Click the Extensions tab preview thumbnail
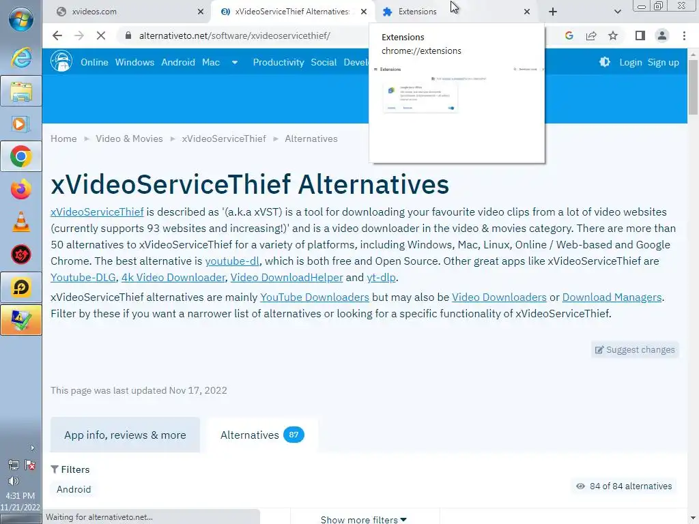Viewport: 699px width, 524px height. point(457,111)
